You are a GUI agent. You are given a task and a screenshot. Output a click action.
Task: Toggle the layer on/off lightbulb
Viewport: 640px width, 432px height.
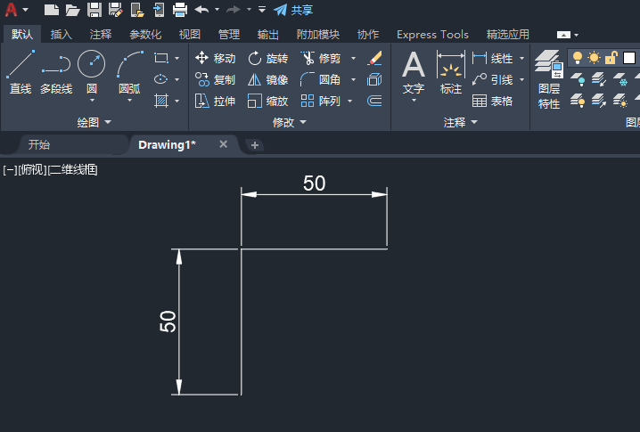point(577,58)
